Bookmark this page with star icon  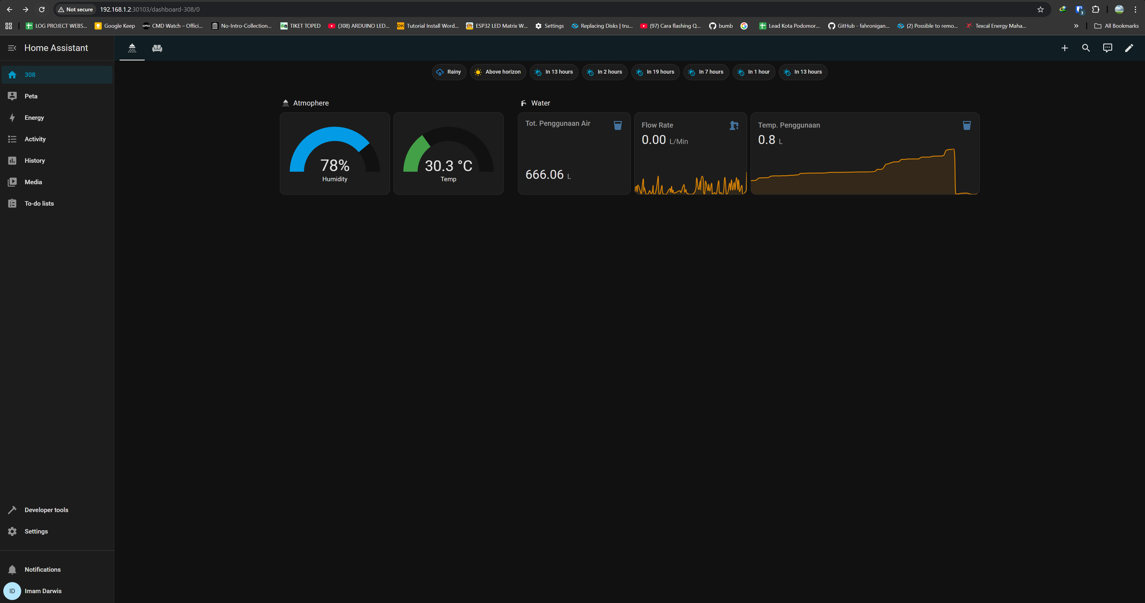tap(1040, 9)
